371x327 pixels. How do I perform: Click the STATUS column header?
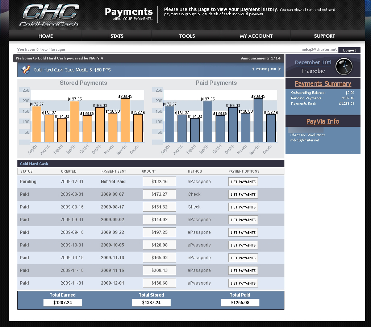26,171
